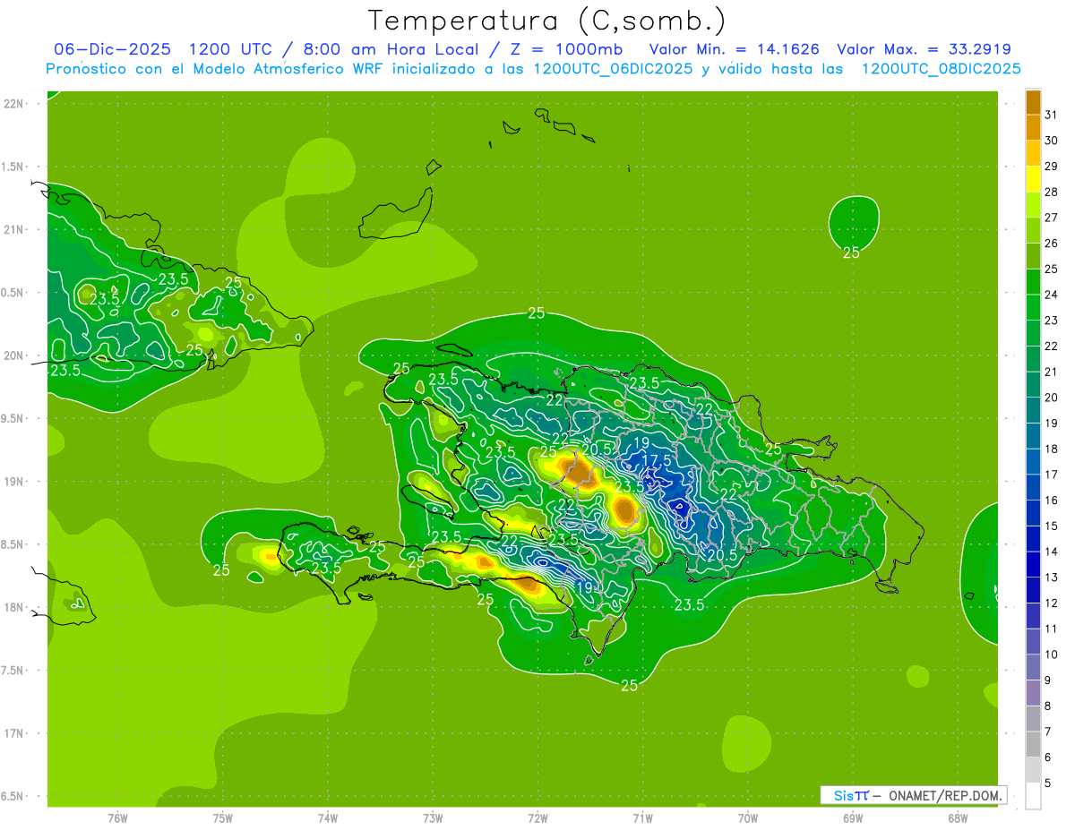
Task: Click the color scale label '5'
Action: point(1049,783)
